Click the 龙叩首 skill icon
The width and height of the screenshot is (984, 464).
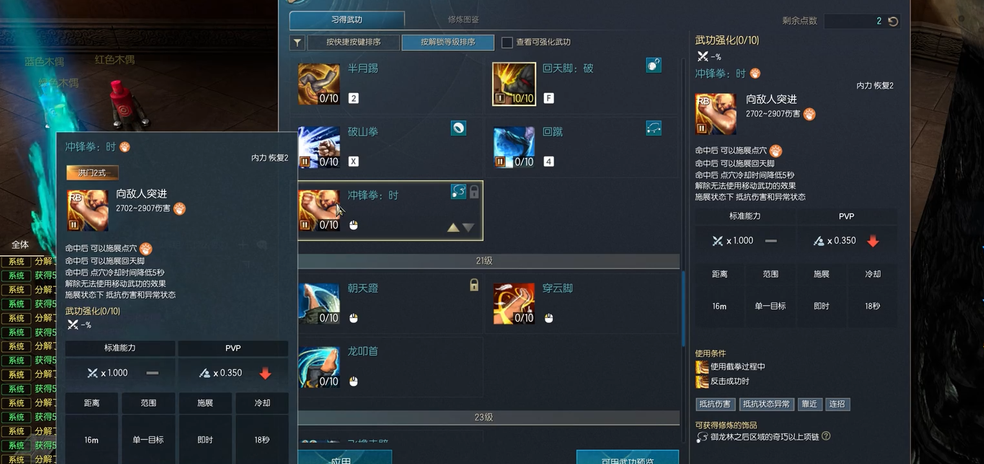point(319,366)
